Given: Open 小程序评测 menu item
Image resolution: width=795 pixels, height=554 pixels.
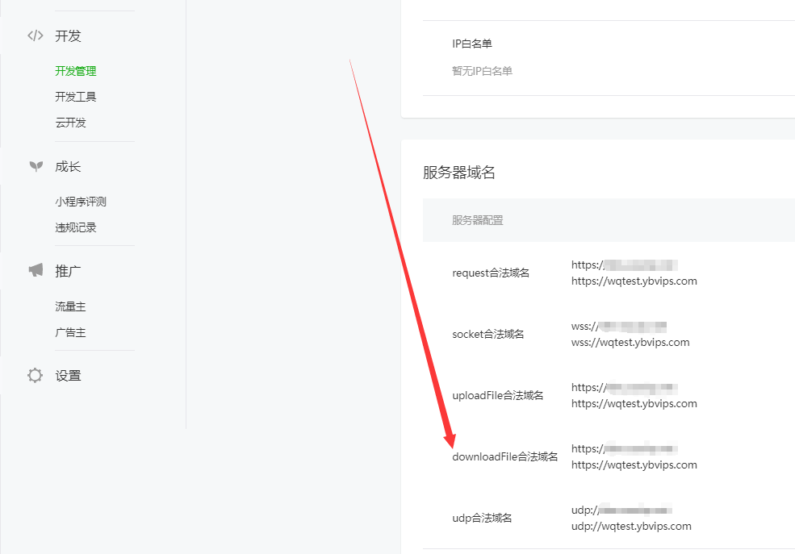Looking at the screenshot, I should (x=81, y=202).
